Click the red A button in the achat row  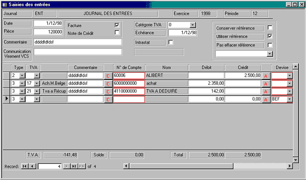[x=265, y=83]
